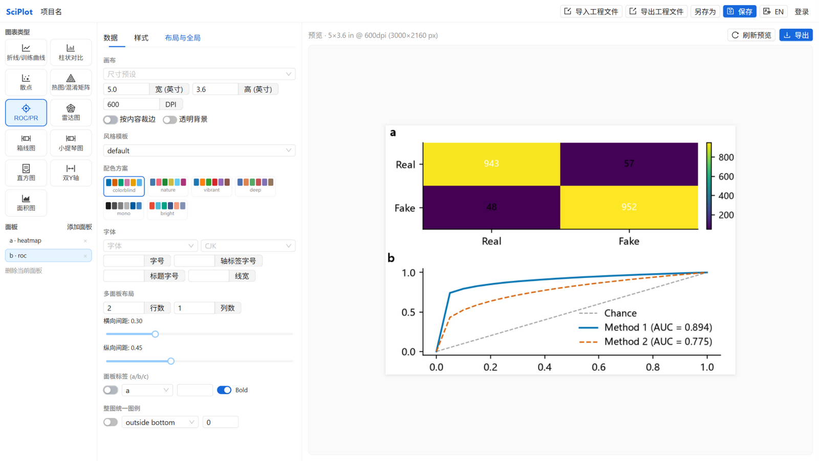Open the canvas size preset dropdown
The height and width of the screenshot is (461, 819).
(x=199, y=74)
